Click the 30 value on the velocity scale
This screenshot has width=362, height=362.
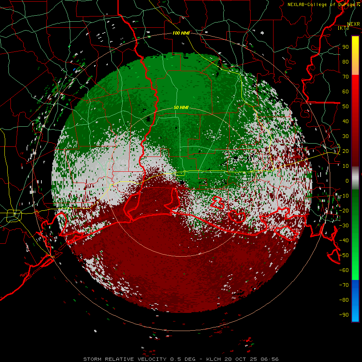(x=346, y=136)
